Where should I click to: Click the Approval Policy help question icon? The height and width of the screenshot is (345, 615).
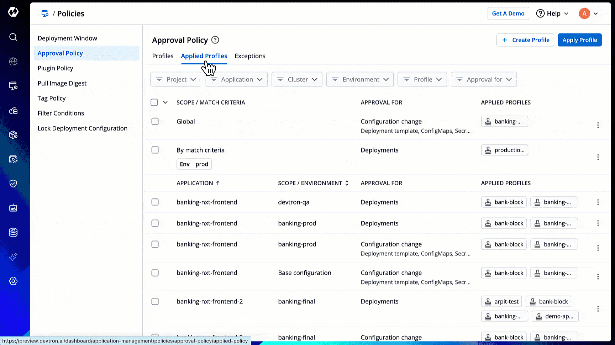click(x=215, y=40)
